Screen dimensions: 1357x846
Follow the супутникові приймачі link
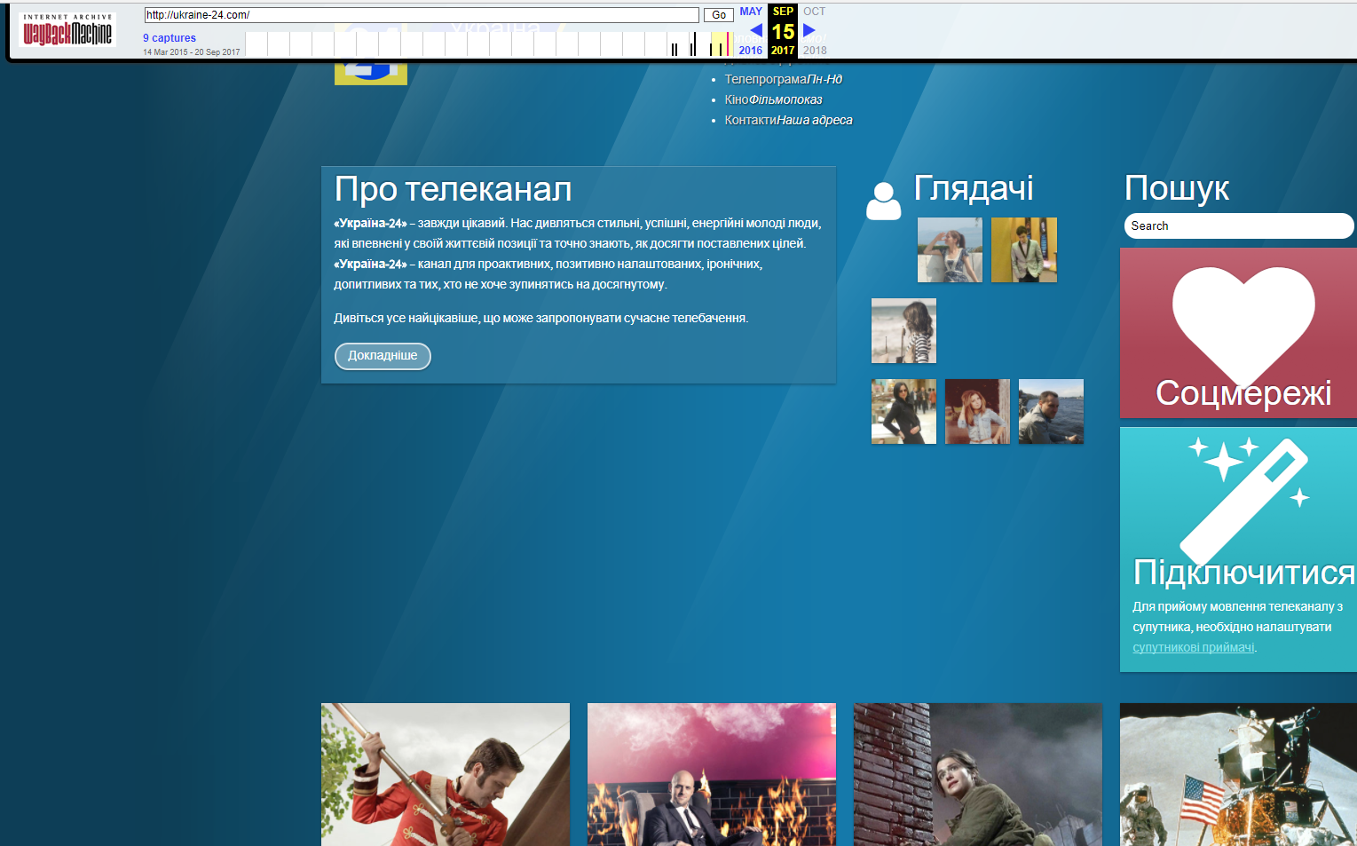coord(1193,647)
